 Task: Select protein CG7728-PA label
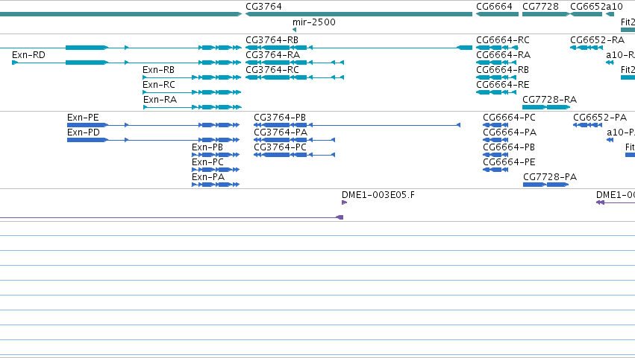550,177
